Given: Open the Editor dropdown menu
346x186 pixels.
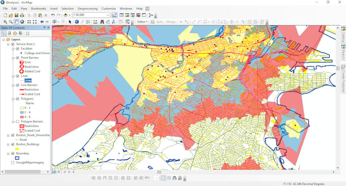Looking at the screenshot, I should click(142, 21).
